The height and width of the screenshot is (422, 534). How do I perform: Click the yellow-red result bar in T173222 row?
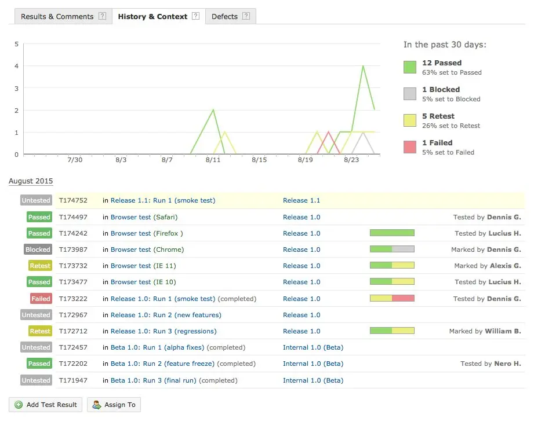[x=392, y=298]
